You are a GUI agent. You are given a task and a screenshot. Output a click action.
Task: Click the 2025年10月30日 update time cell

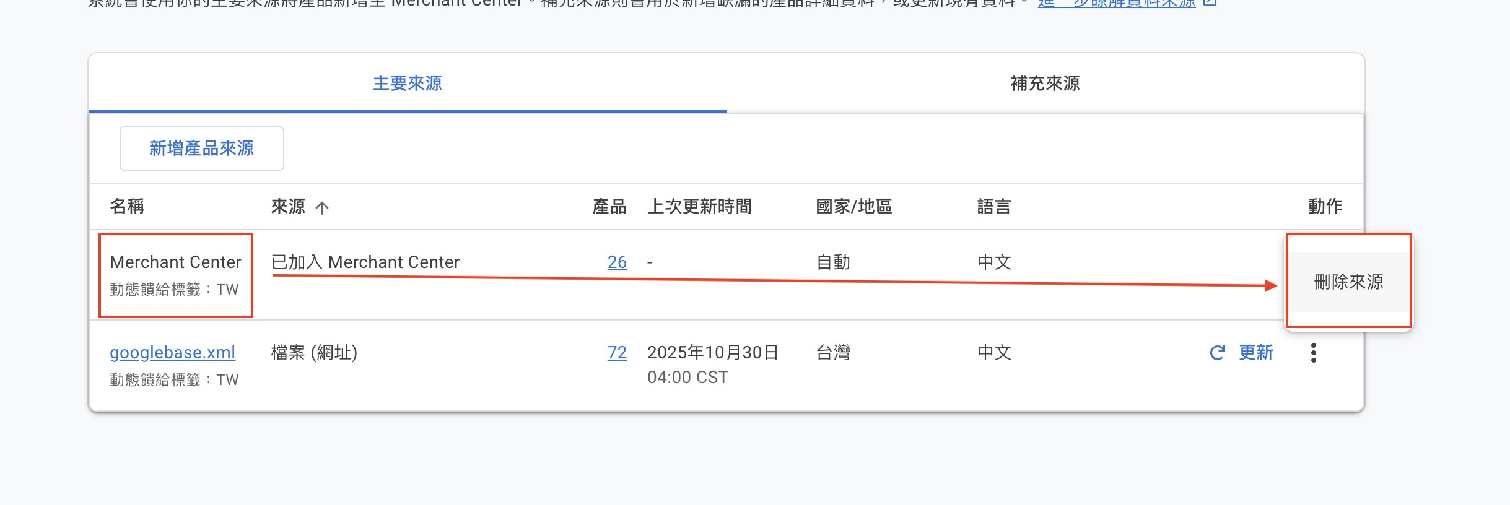[x=713, y=353]
